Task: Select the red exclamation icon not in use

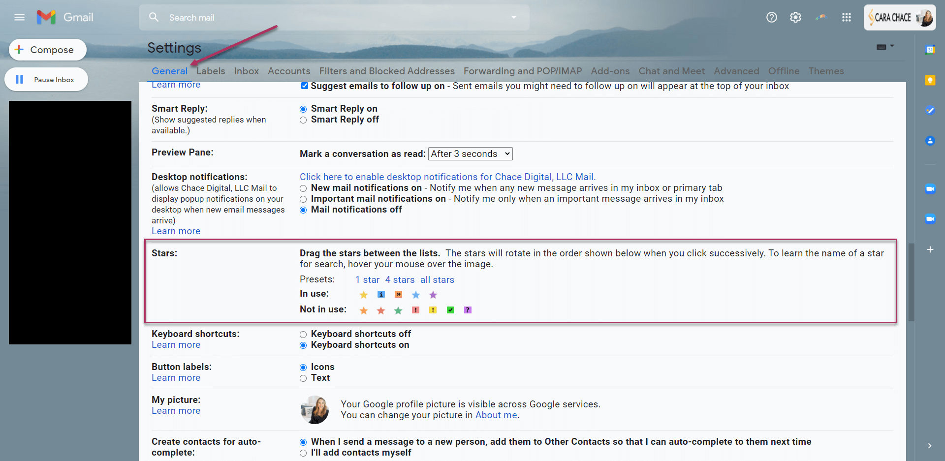Action: point(416,310)
